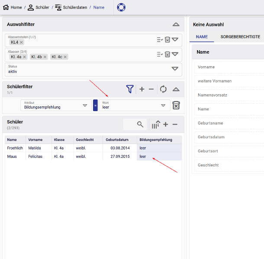This screenshot has width=264, height=259.
Task: Toggle the equals operator button
Action: [95, 106]
